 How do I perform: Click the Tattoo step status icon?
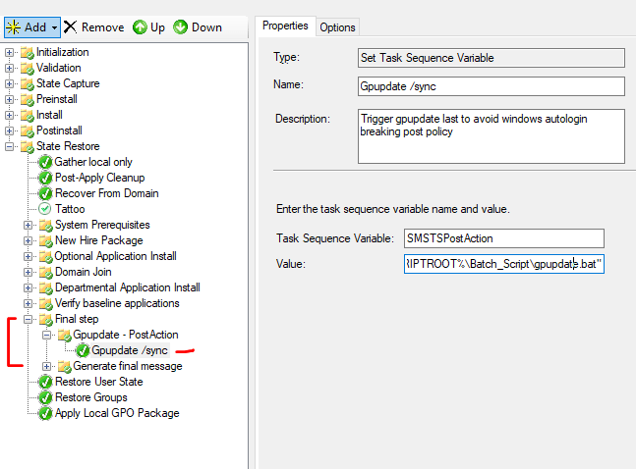pyautogui.click(x=45, y=209)
